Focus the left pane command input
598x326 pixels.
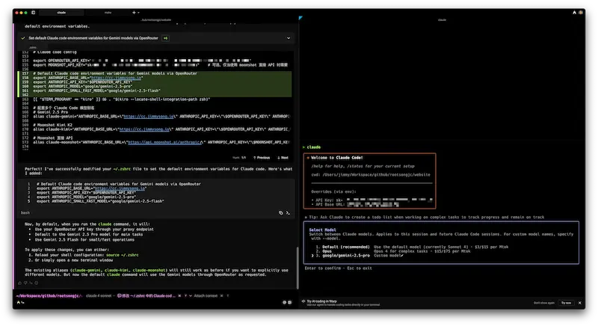point(152,302)
